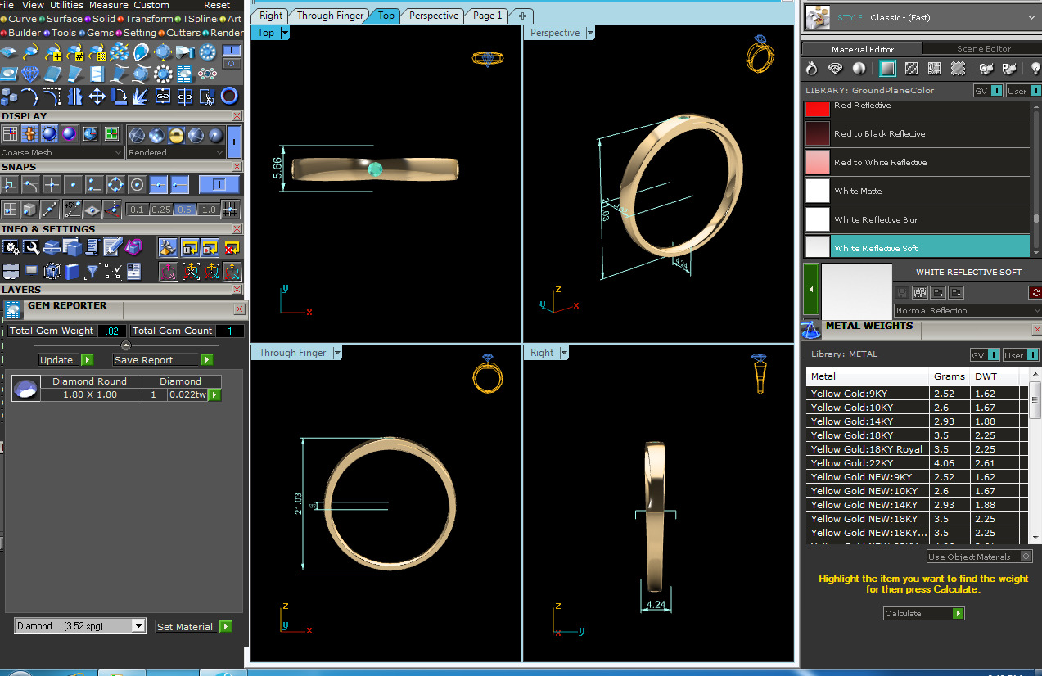Open the Right viewport label dropdown arrow
Screen dimensions: 1042x676
(563, 353)
